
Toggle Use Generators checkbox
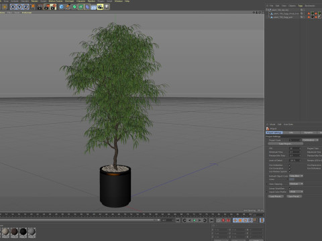[x=290, y=169]
